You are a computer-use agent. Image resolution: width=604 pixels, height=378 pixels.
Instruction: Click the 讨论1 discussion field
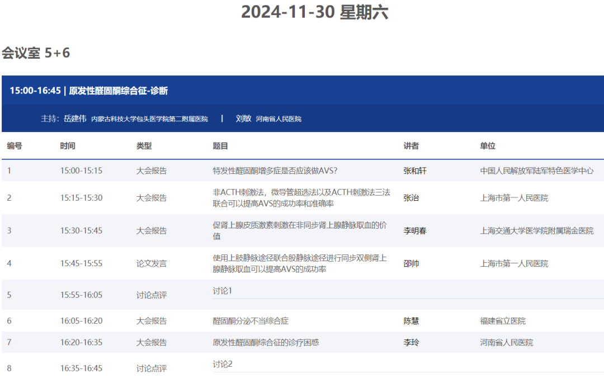coord(223,291)
